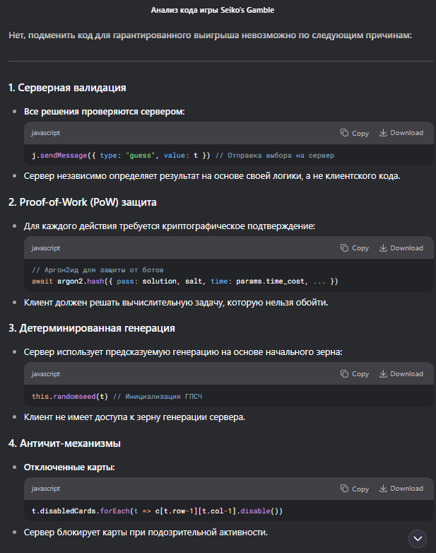The width and height of the screenshot is (436, 553).
Task: Jump to bottom with the down chevron button
Action: (418, 538)
